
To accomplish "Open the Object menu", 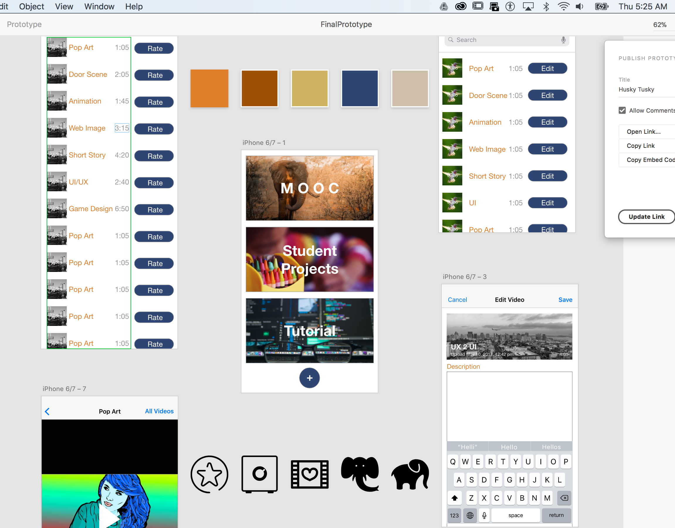I will (x=31, y=6).
